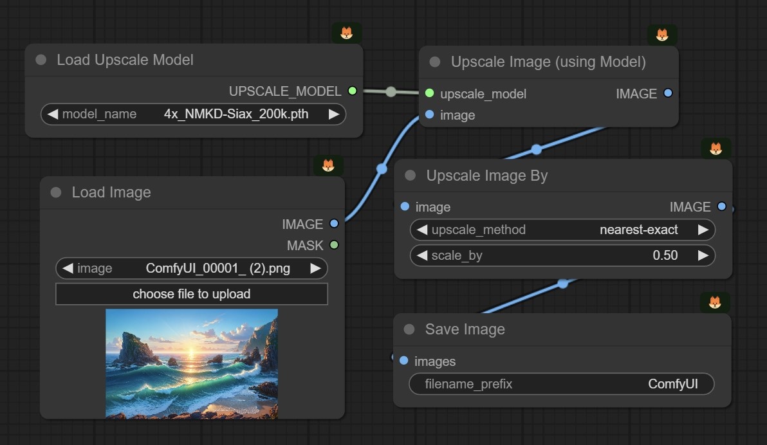Click the Load Image title text
767x445 pixels.
[x=111, y=192]
